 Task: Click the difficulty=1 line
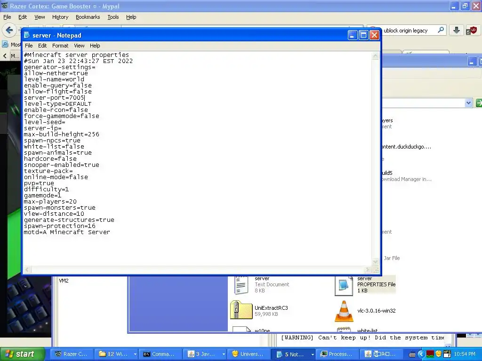pos(46,189)
